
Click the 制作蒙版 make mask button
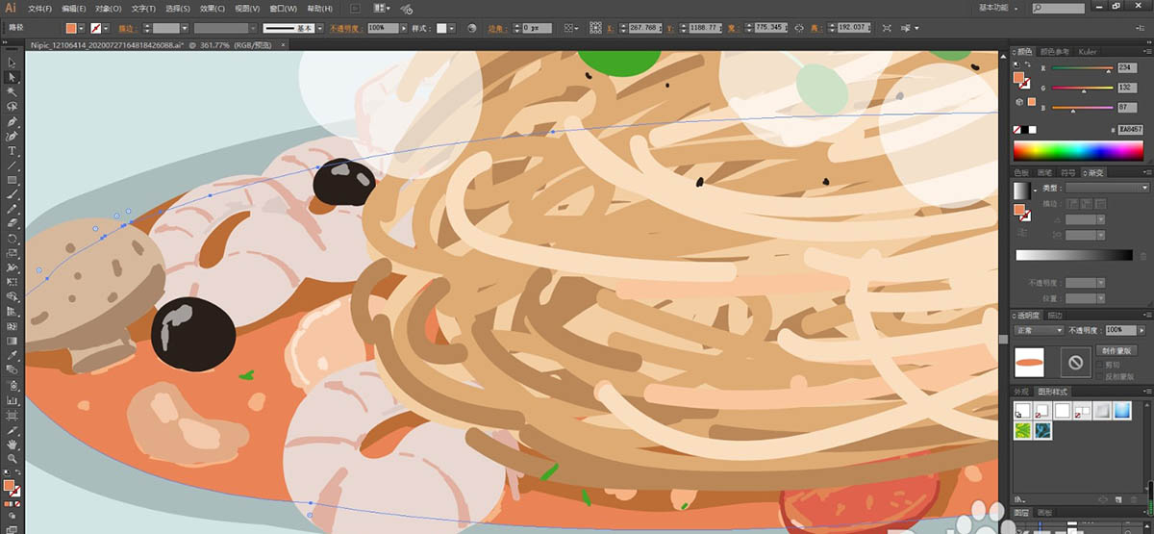(x=1118, y=350)
